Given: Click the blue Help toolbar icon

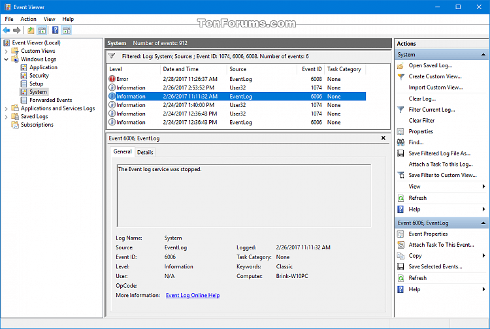Looking at the screenshot, I should [x=56, y=30].
